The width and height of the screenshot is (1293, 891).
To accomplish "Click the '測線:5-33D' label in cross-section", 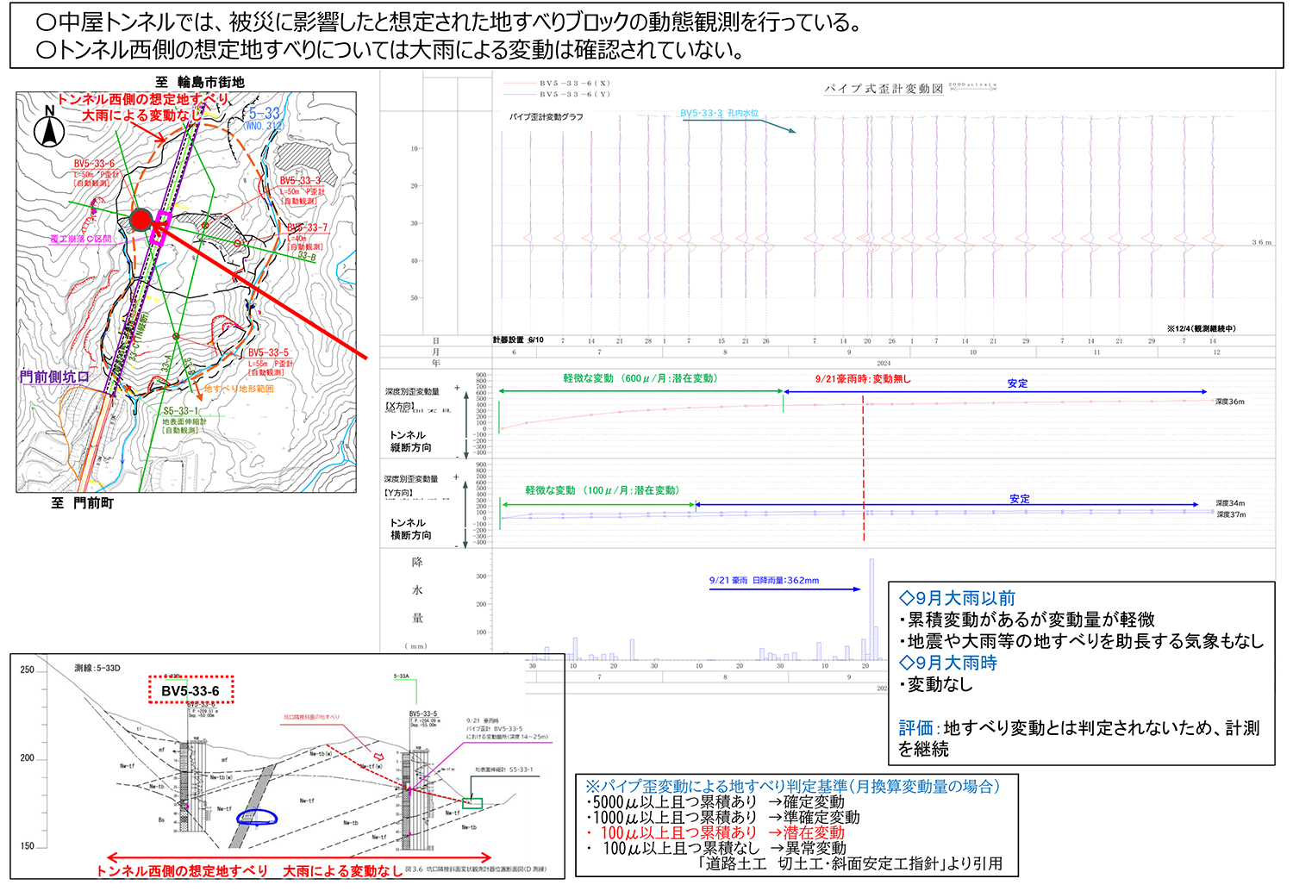I will tap(97, 668).
